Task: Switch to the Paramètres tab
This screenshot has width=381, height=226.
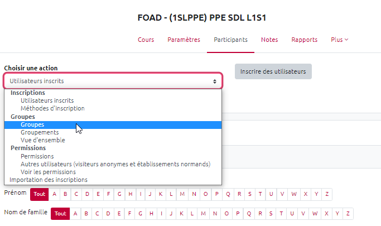Action: pos(184,40)
